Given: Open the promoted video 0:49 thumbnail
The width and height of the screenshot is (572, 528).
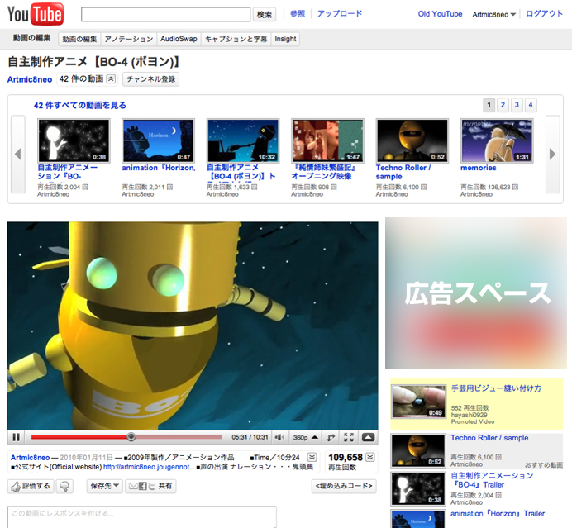Looking at the screenshot, I should tap(418, 402).
